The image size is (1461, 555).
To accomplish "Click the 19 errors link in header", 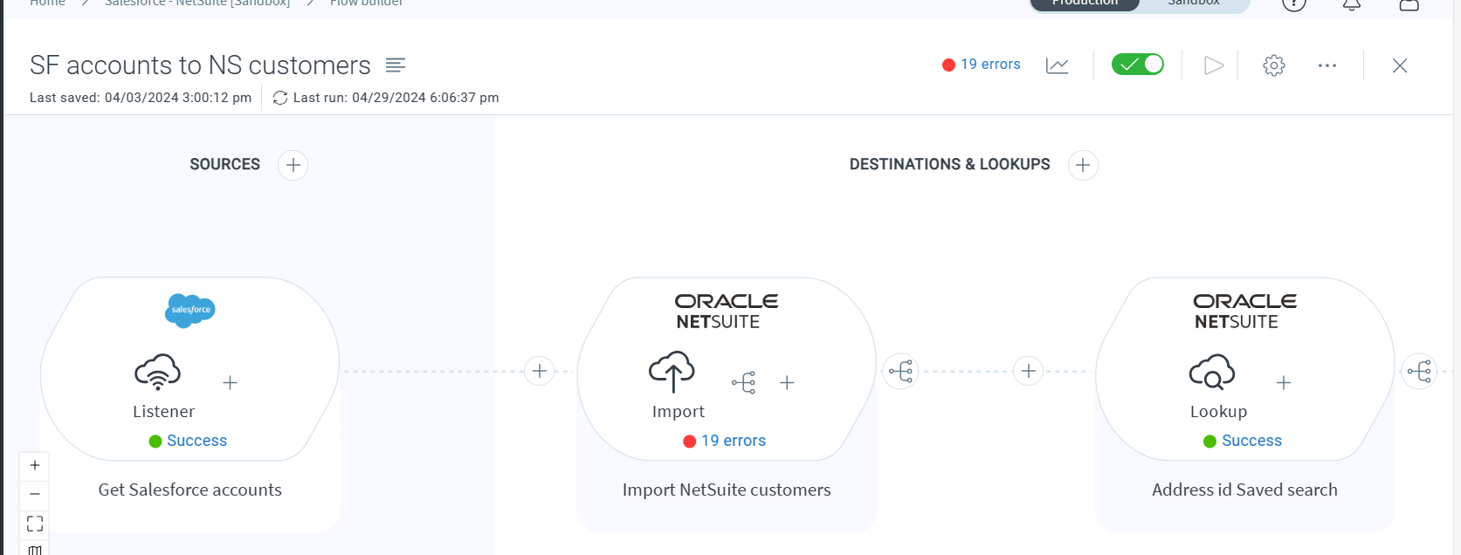I will coord(989,65).
